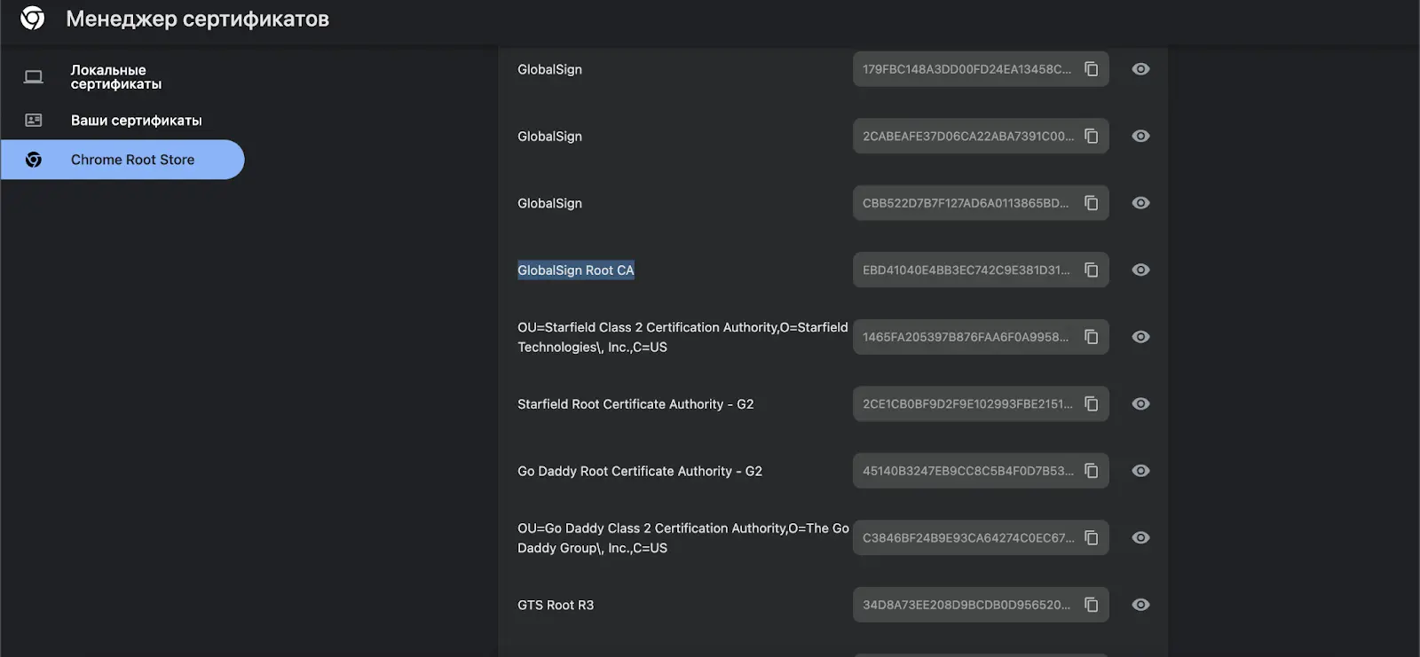Click hash field 179FBC148A3DD00FD24EA13458C
Viewport: 1420px width, 657px height.
981,69
